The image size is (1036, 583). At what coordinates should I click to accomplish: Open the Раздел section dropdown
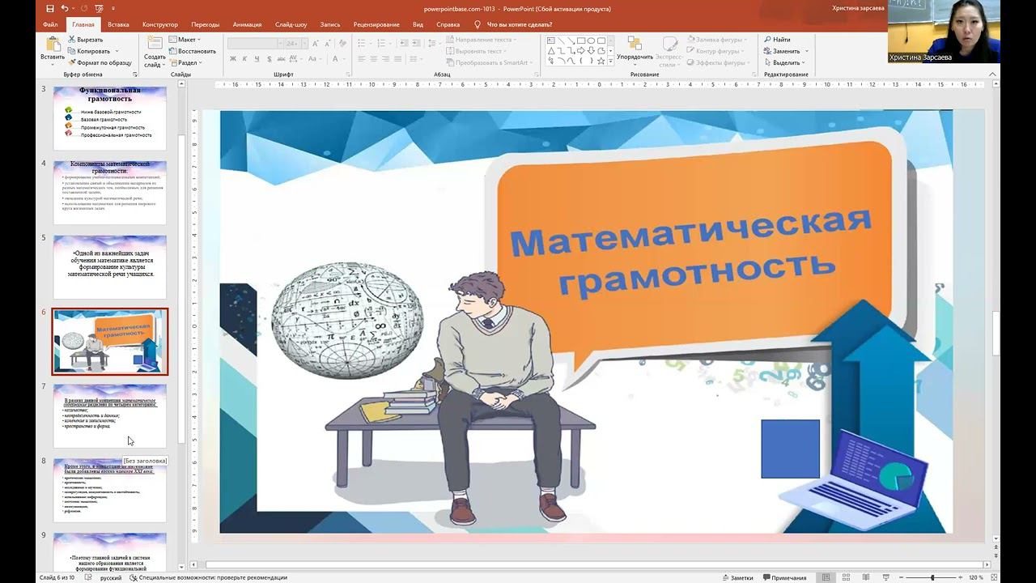tap(185, 62)
